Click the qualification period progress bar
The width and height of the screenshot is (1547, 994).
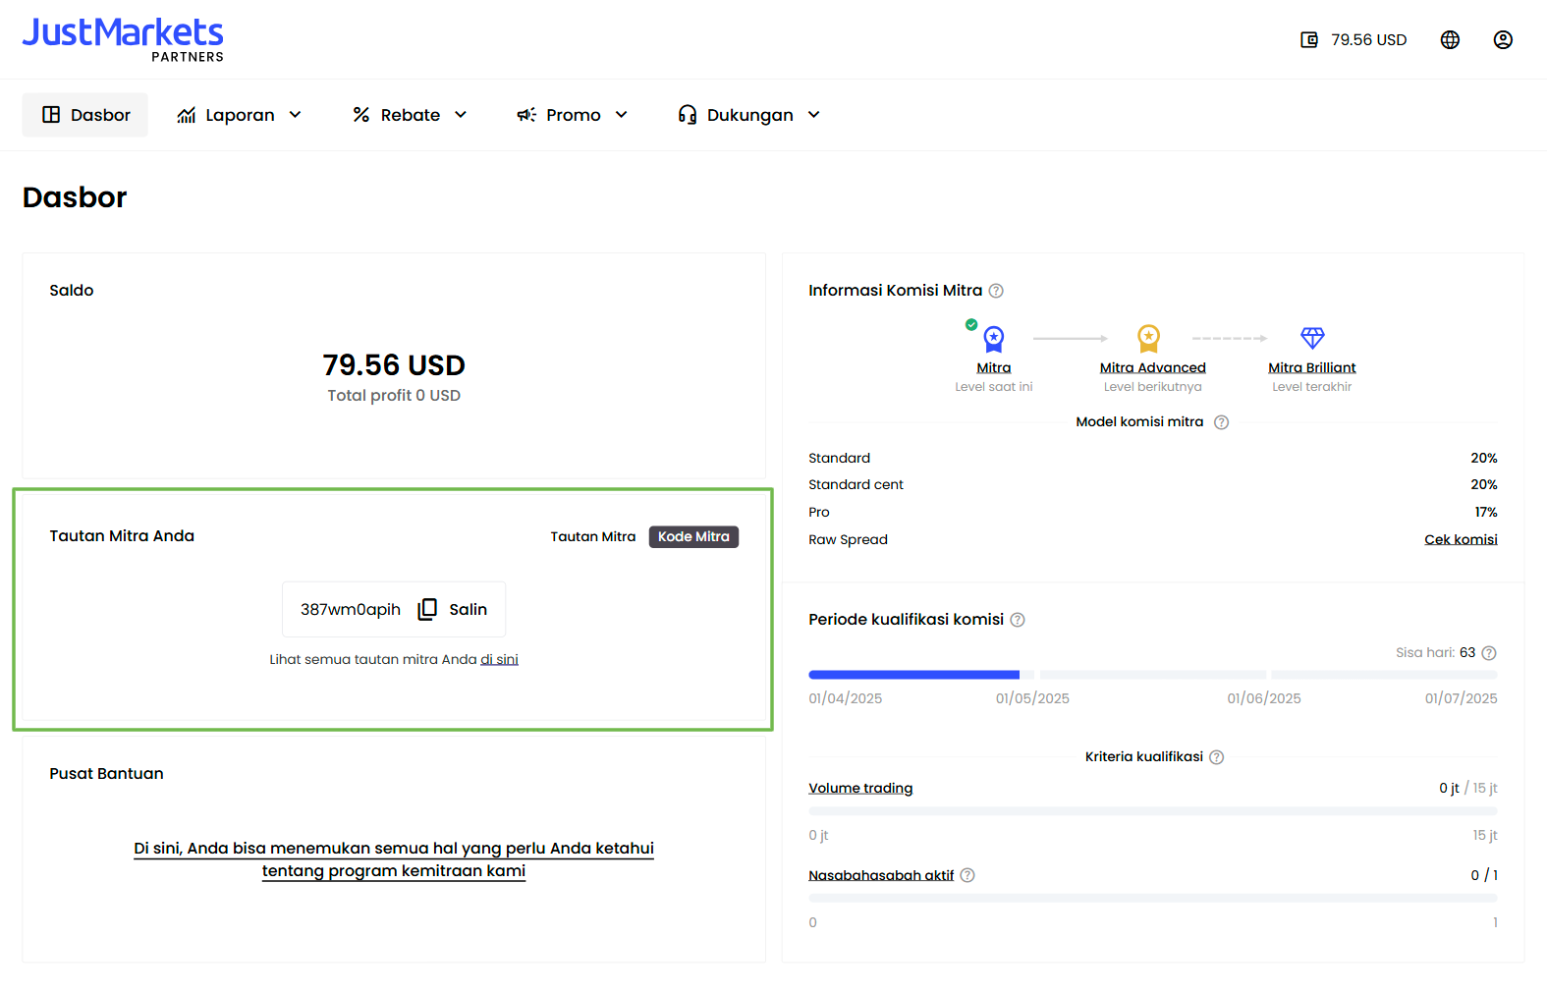[1153, 675]
